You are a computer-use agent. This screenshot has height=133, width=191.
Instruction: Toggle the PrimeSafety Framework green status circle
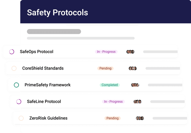pos(16,85)
